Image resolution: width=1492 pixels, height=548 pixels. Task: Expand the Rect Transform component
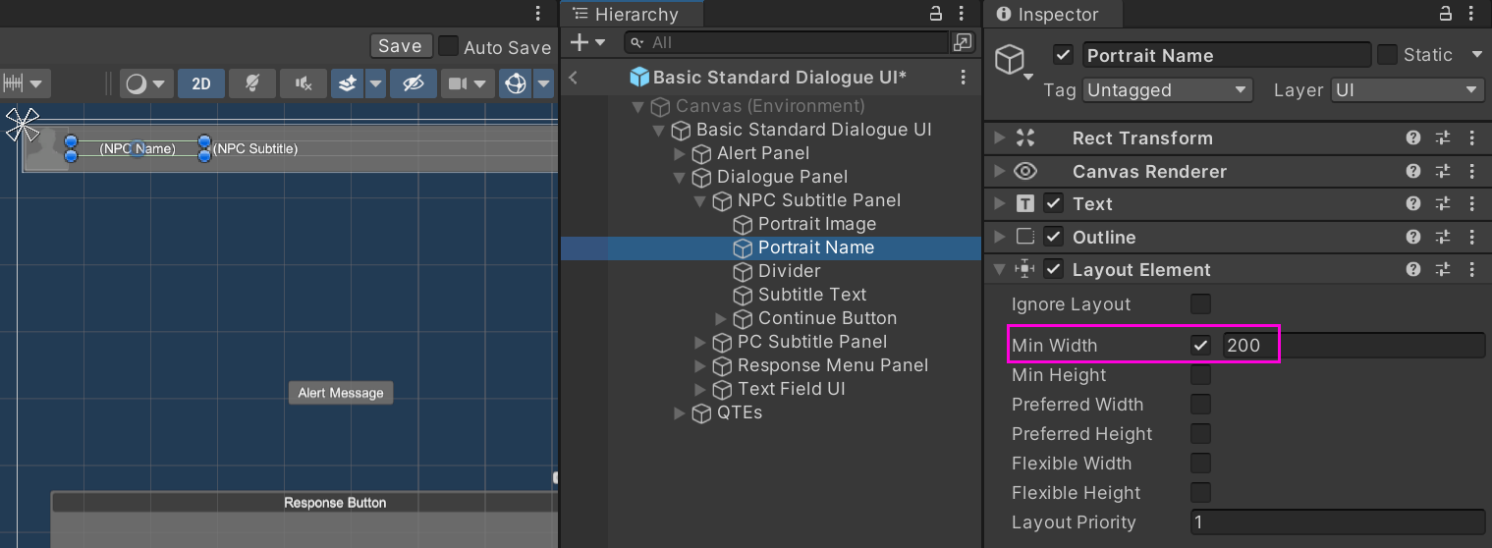coord(1000,138)
